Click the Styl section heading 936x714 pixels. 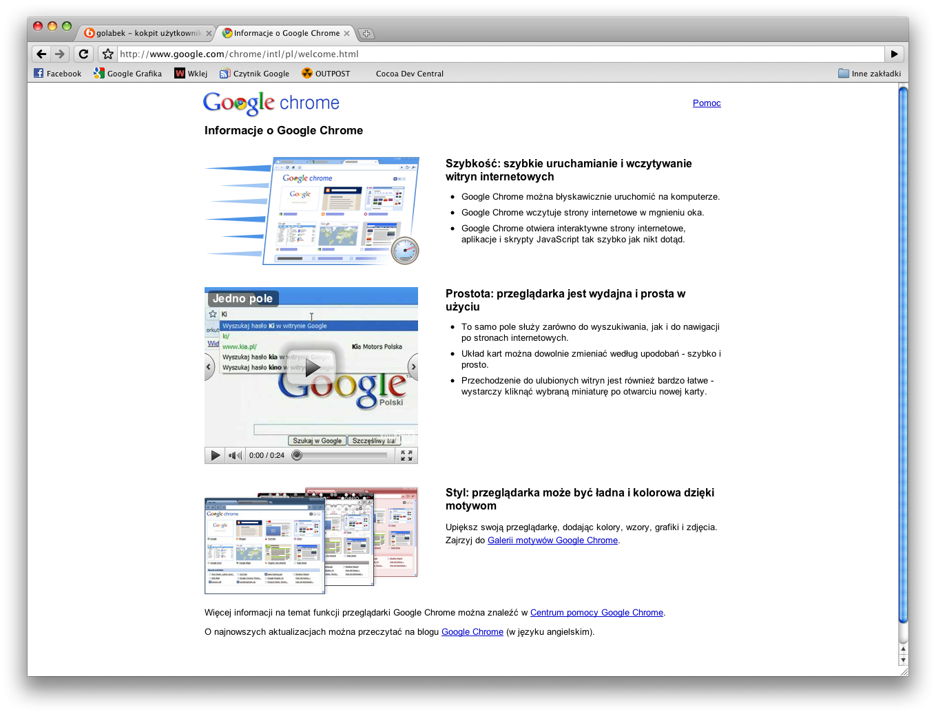[x=580, y=499]
